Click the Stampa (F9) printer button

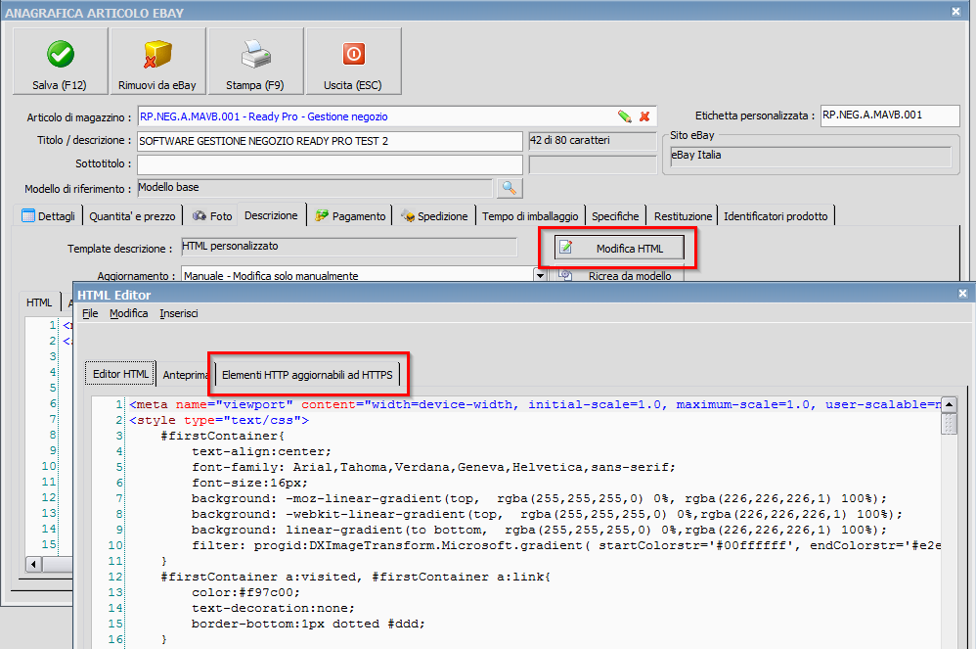tap(256, 61)
